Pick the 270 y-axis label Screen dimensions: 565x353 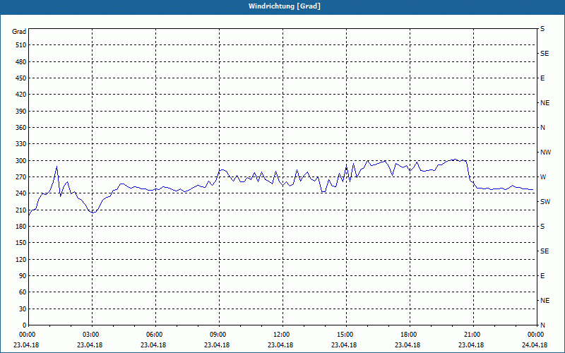coord(20,177)
